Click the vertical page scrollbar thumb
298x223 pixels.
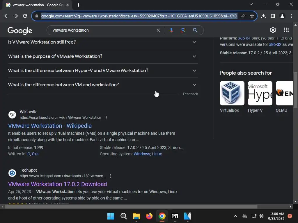[296, 90]
